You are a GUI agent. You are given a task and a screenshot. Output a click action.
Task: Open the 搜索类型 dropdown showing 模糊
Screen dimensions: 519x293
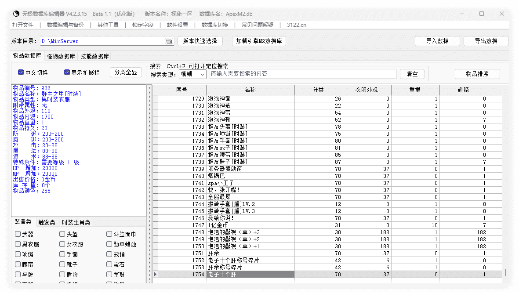(x=192, y=74)
